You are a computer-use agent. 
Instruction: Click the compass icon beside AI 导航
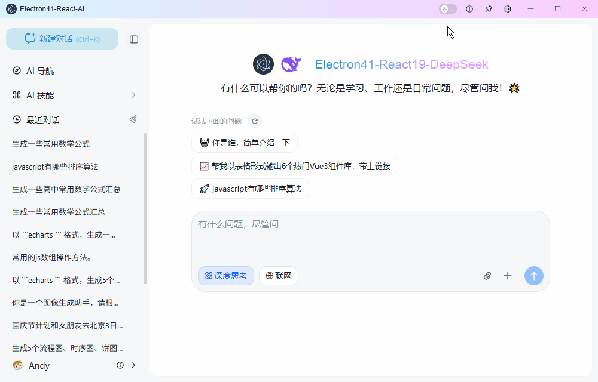tap(16, 71)
